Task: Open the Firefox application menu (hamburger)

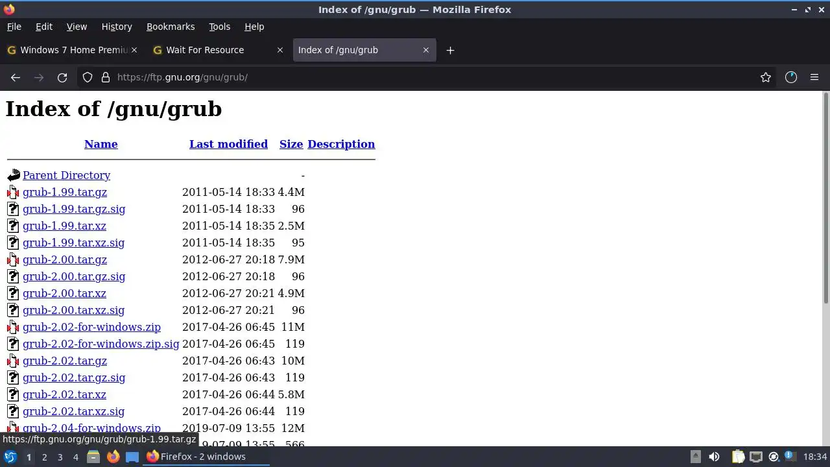Action: click(814, 77)
